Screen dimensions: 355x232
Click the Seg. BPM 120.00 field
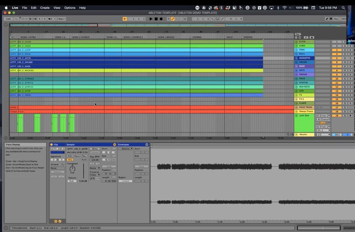[x=95, y=160]
